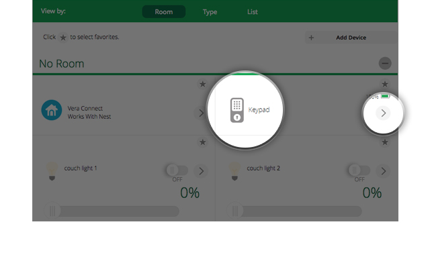This screenshot has width=430, height=259.
Task: Collapse the No Room section
Action: 385,63
